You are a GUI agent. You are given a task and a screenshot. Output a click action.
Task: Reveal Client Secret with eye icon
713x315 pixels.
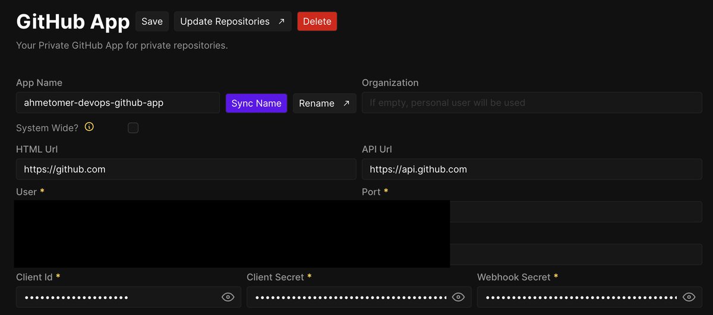pyautogui.click(x=458, y=297)
